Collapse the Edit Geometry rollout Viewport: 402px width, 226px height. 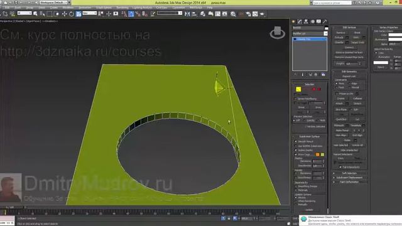[349, 72]
